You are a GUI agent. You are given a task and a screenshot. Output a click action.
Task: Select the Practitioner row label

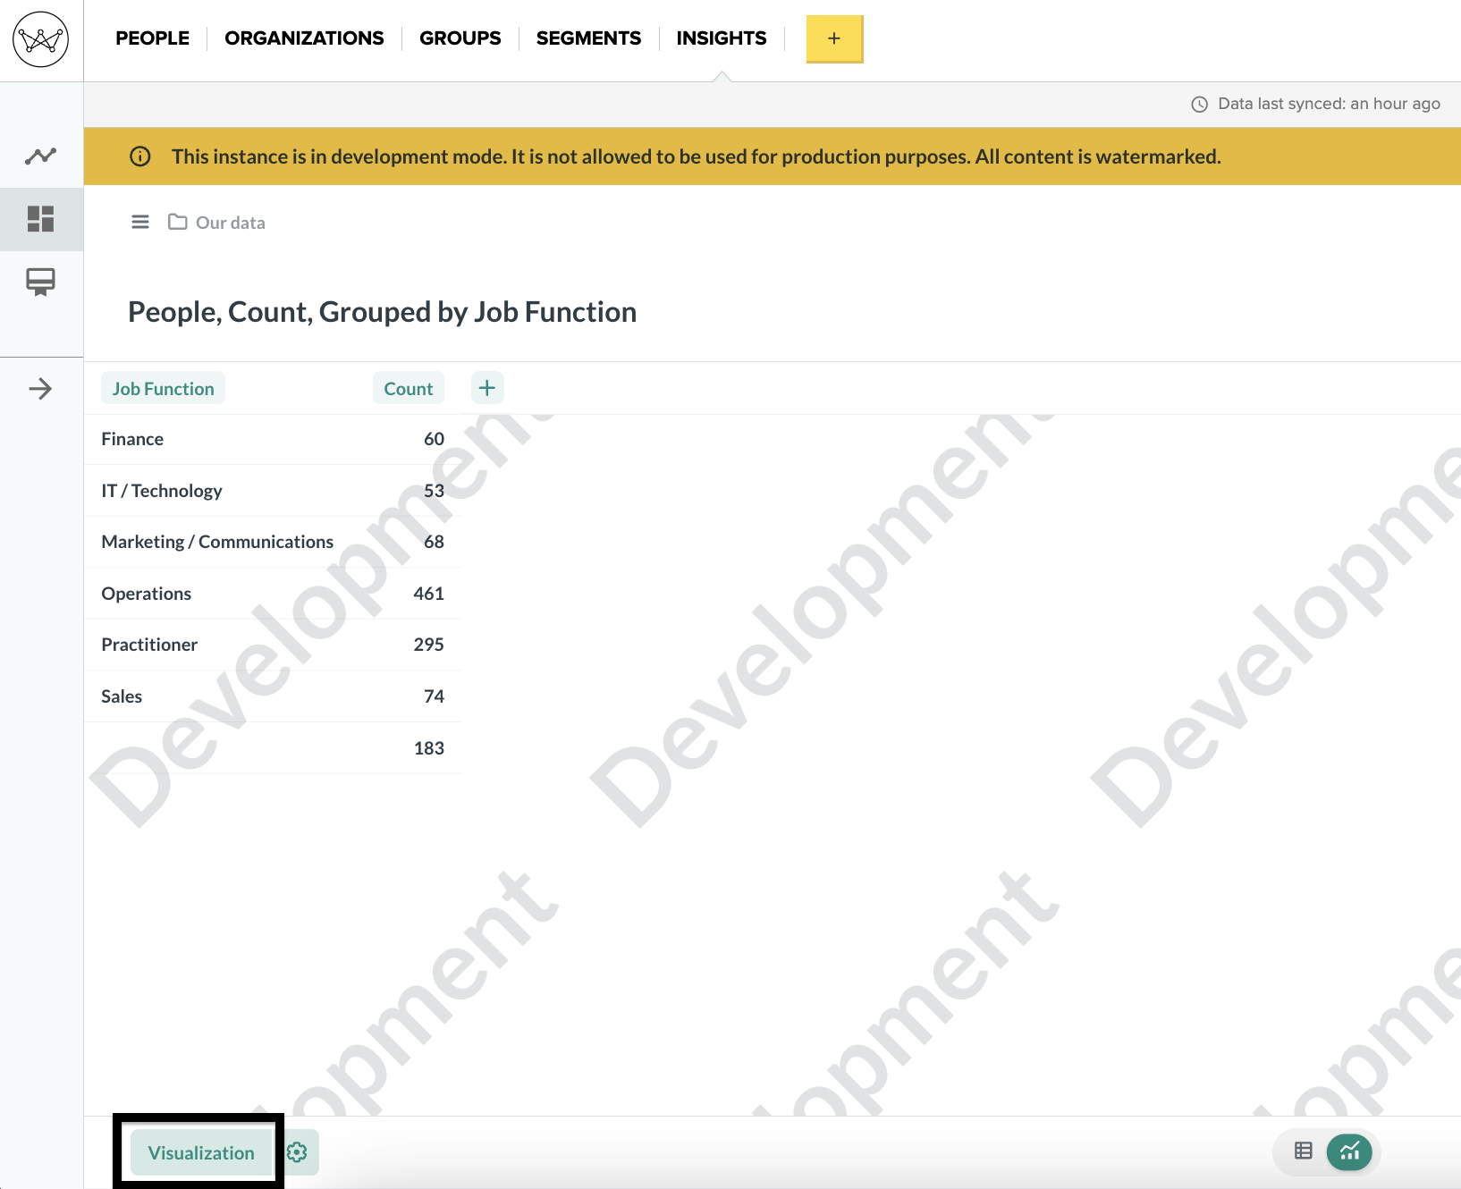pyautogui.click(x=149, y=645)
